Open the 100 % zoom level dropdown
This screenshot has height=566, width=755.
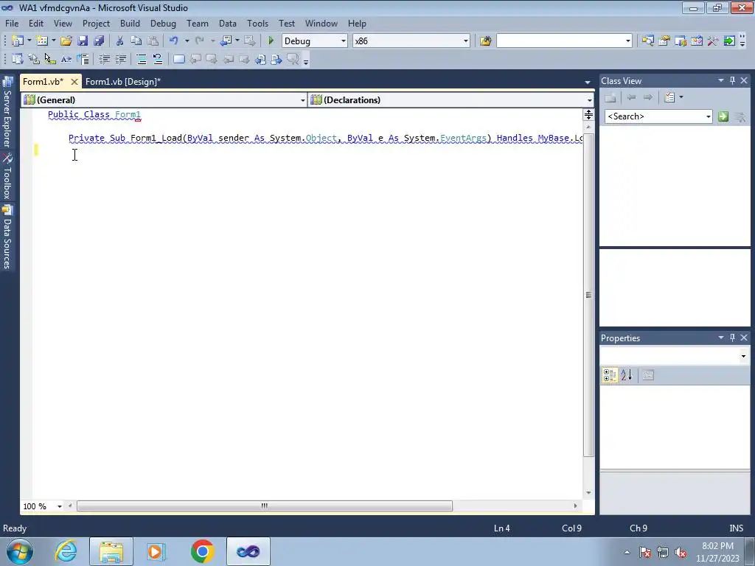click(60, 506)
